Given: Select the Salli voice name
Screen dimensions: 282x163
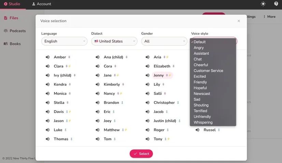Looking at the screenshot, I should coord(157,94).
